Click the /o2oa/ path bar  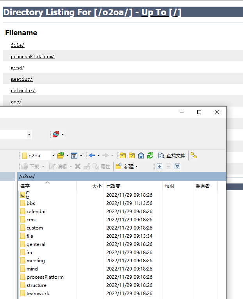(x=121, y=176)
